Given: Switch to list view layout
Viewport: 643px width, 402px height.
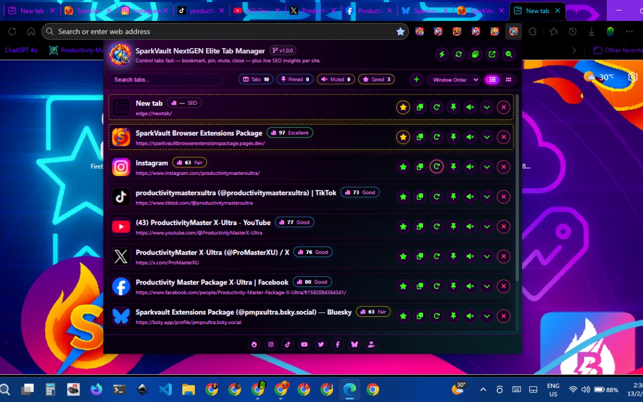Looking at the screenshot, I should (x=492, y=79).
